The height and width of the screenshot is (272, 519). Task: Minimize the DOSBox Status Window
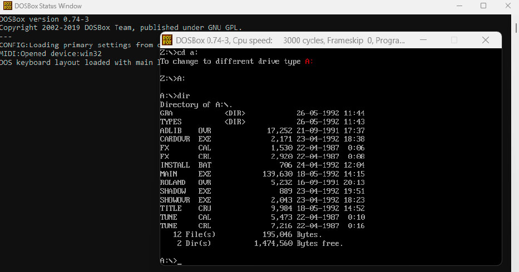[459, 6]
